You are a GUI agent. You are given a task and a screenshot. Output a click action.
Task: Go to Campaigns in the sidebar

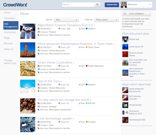(x=10, y=18)
